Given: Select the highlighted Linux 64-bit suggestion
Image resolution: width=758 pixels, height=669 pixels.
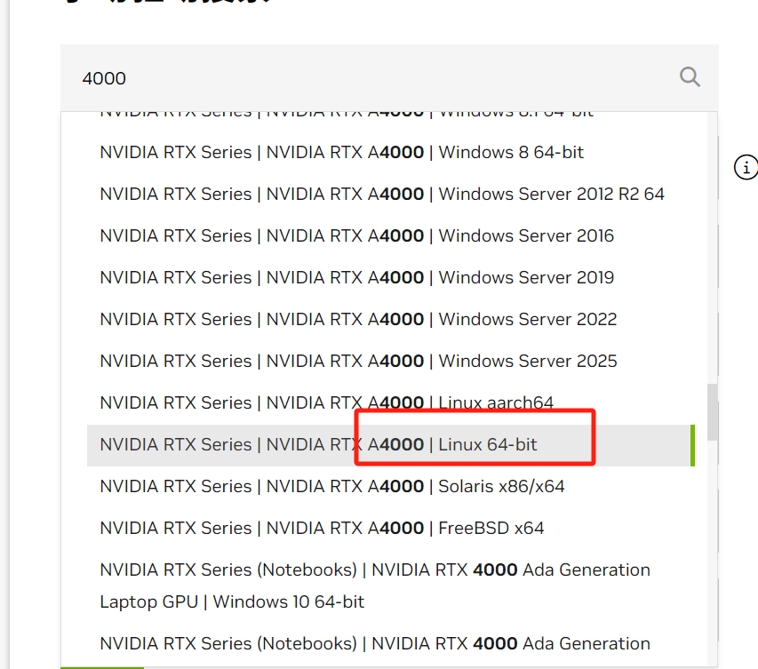Looking at the screenshot, I should click(x=355, y=444).
